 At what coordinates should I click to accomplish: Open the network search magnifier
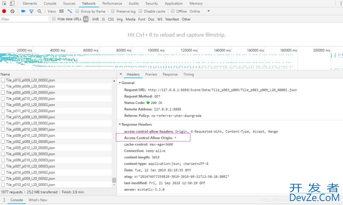pos(39,11)
